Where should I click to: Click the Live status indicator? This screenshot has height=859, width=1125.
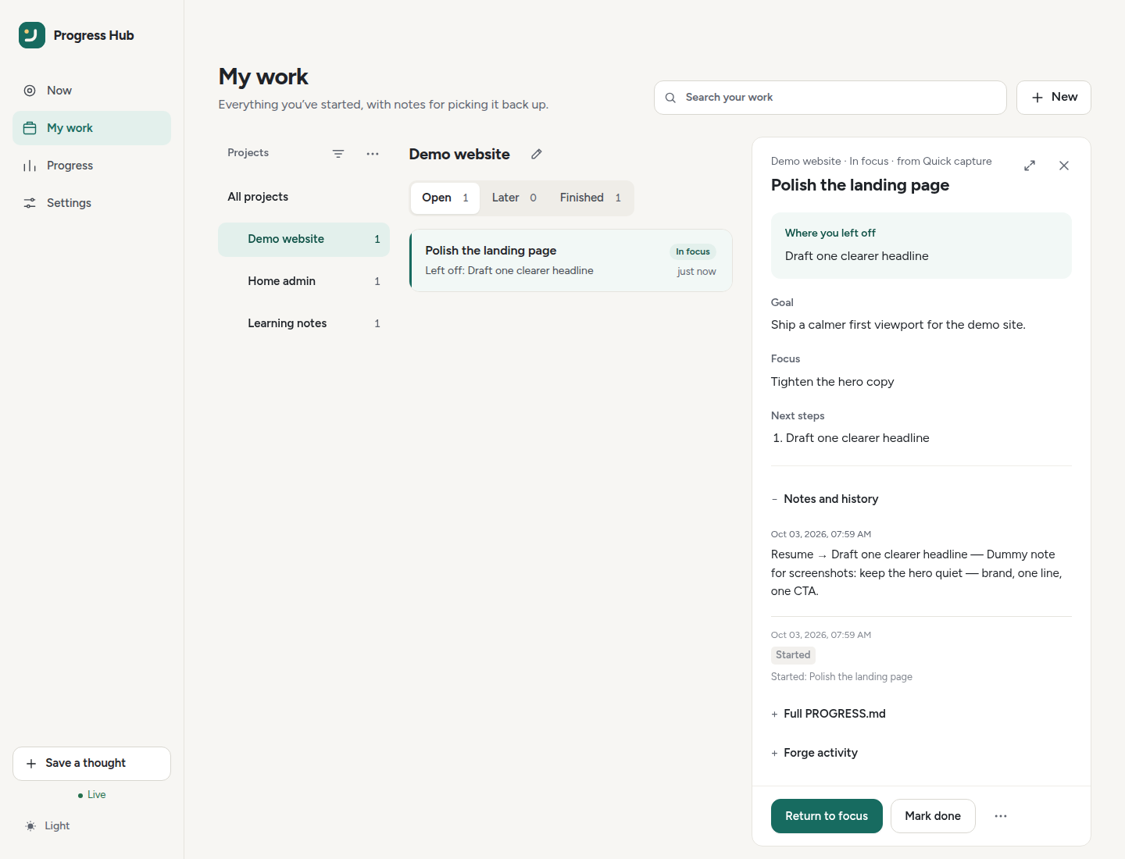(91, 795)
